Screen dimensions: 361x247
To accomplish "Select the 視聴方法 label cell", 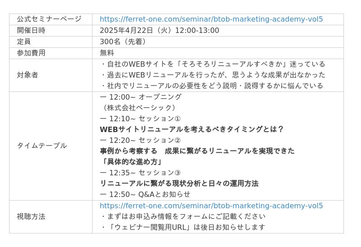I will tap(51, 217).
